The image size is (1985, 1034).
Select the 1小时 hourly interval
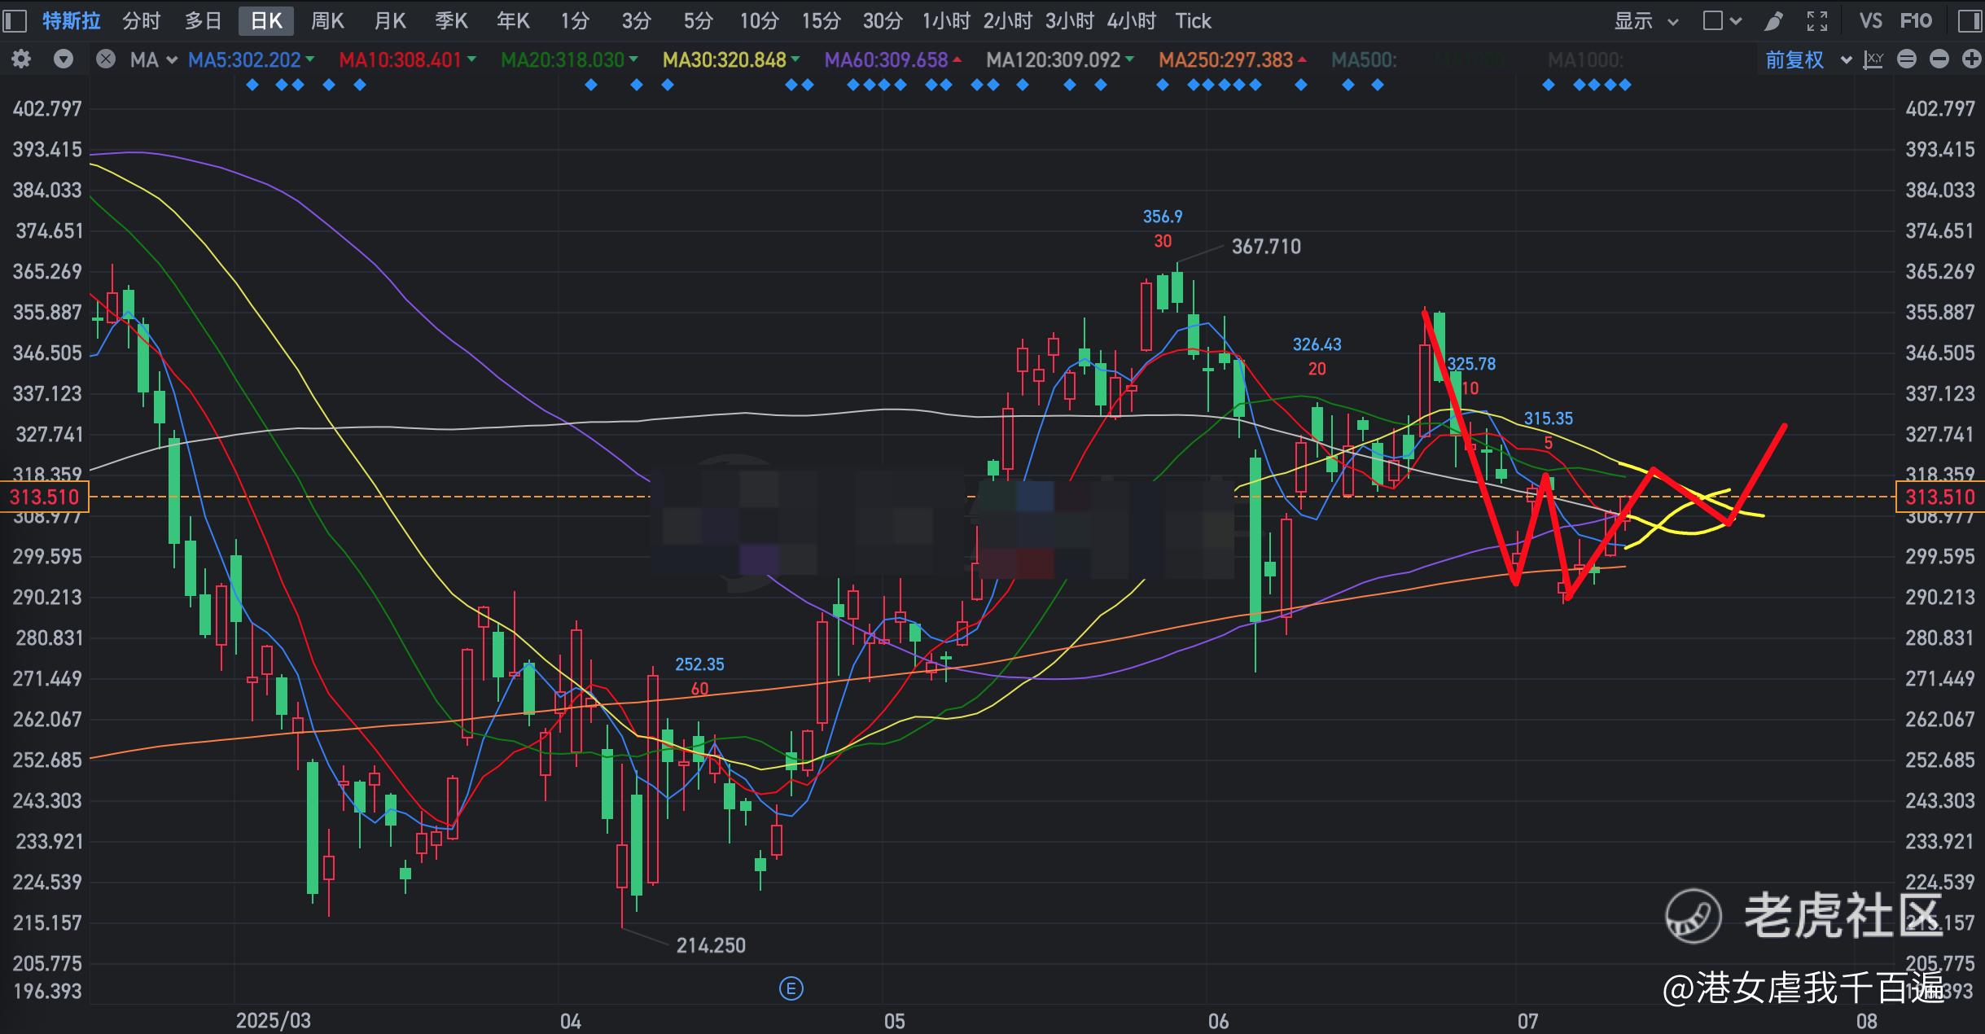click(x=946, y=21)
